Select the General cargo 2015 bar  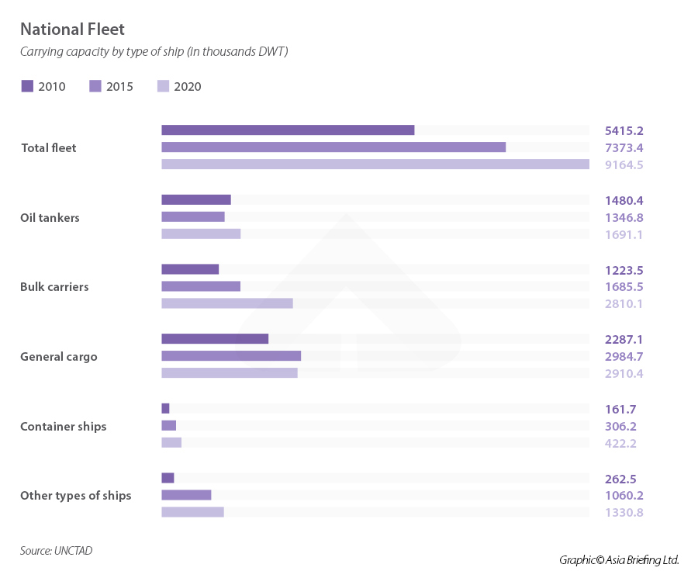[x=231, y=356]
